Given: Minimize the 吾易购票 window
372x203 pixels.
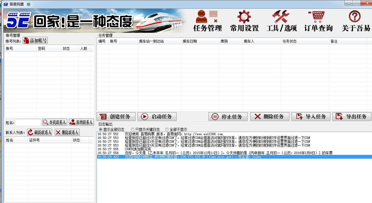Looking at the screenshot, I should click(x=348, y=3).
